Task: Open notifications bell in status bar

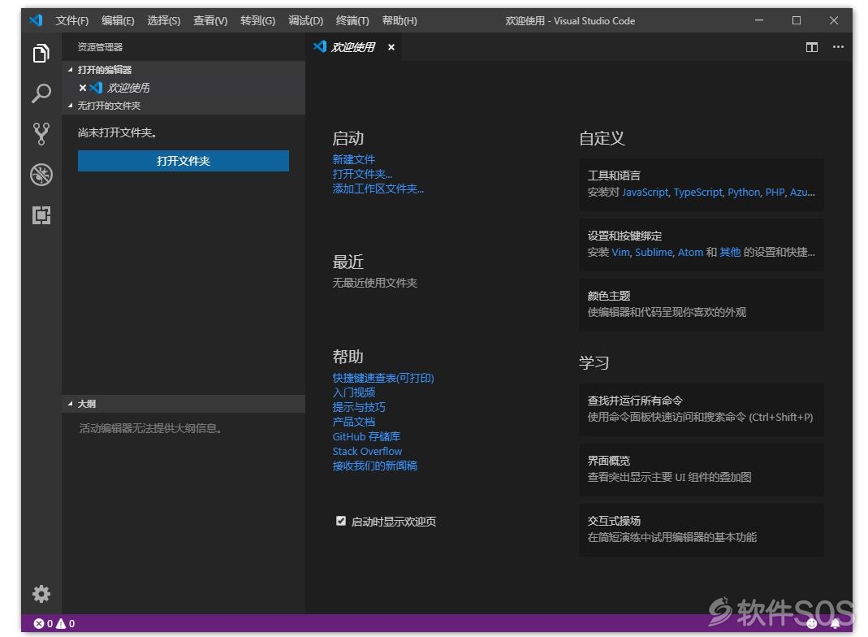Action: pos(835,624)
